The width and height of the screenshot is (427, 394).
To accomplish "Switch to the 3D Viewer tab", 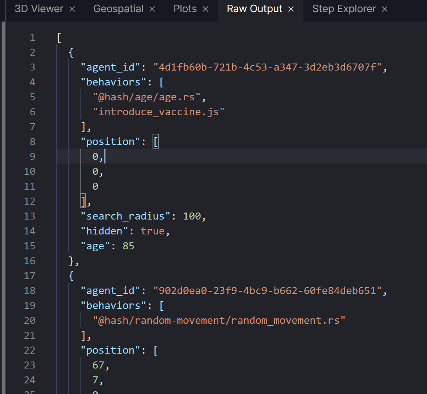I will pyautogui.click(x=39, y=9).
